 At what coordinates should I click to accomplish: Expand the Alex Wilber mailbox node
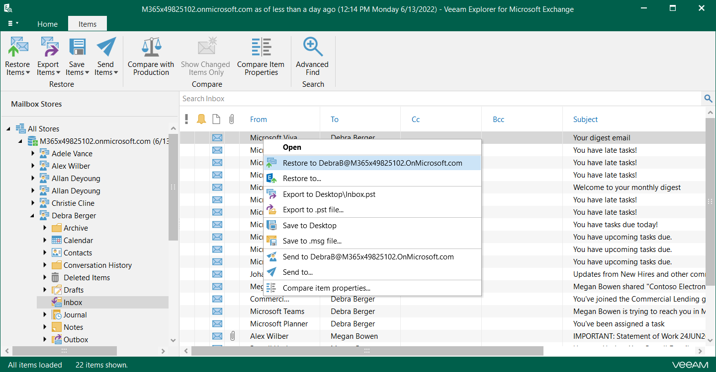point(33,166)
